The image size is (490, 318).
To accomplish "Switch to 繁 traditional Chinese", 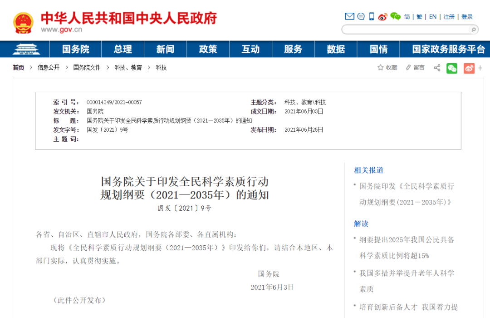I will [419, 17].
